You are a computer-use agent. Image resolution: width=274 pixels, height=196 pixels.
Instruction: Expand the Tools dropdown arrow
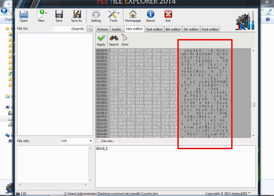pos(119,13)
